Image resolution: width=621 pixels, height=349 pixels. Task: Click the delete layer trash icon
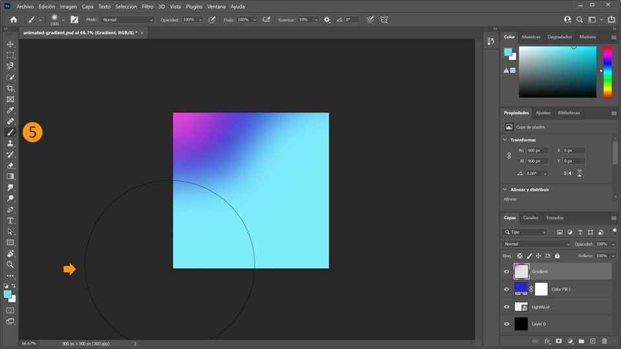(604, 341)
